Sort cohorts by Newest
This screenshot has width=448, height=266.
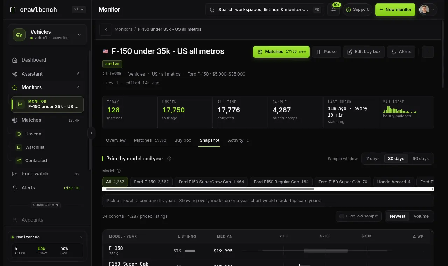tap(397, 216)
